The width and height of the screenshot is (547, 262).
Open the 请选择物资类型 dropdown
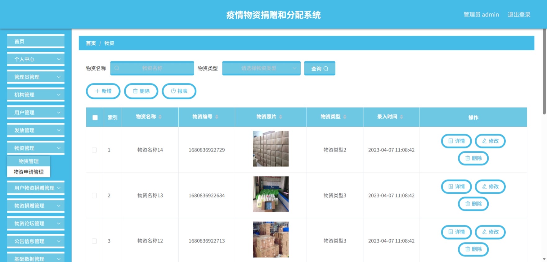261,68
